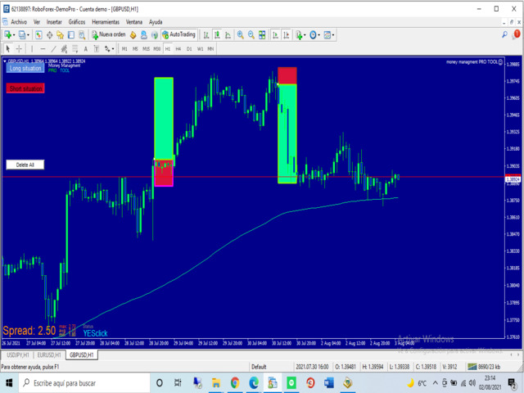Open the Insertar menu
This screenshot has width=524, height=393.
pos(54,22)
